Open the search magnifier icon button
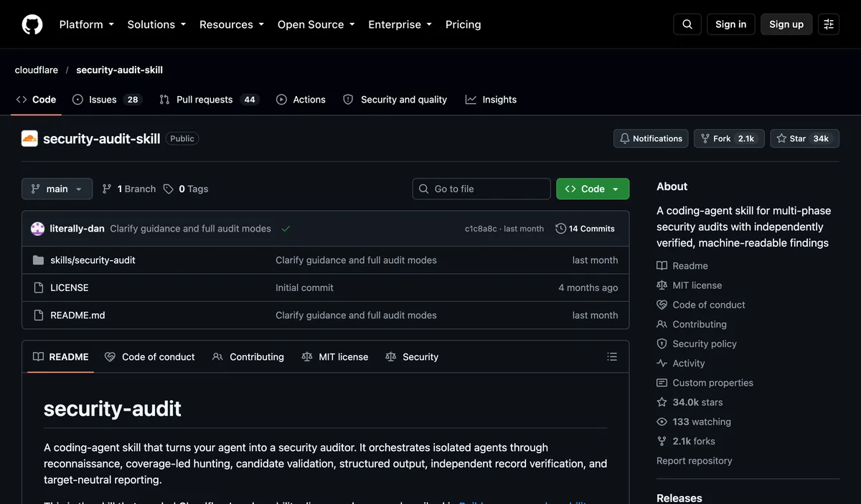 [x=687, y=24]
